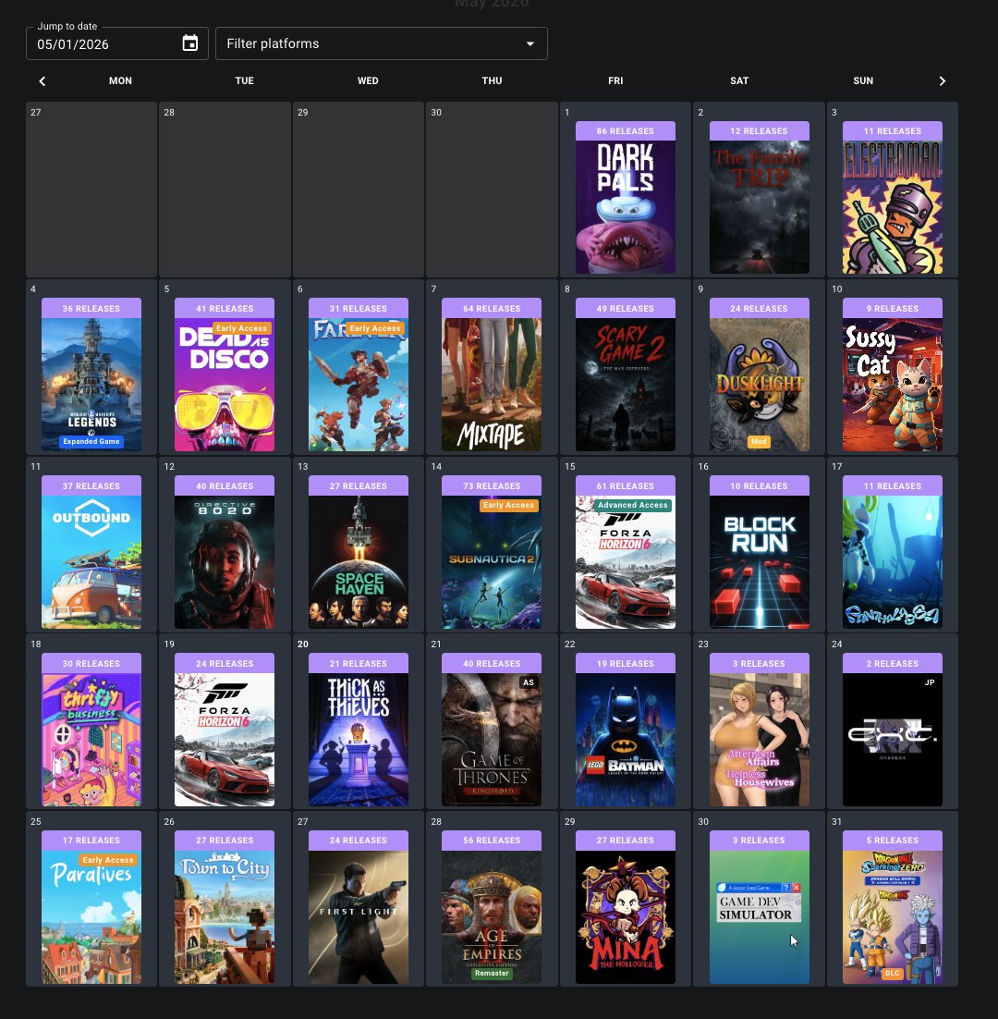This screenshot has height=1019, width=998.
Task: Open the 64 Releases banner on May 7
Action: click(x=492, y=308)
